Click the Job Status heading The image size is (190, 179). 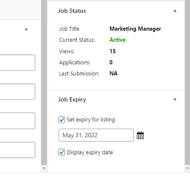[x=72, y=11]
